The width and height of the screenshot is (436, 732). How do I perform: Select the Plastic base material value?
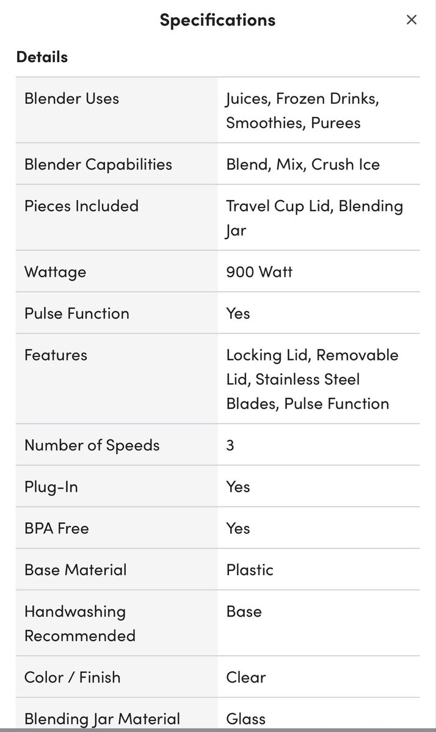point(250,569)
